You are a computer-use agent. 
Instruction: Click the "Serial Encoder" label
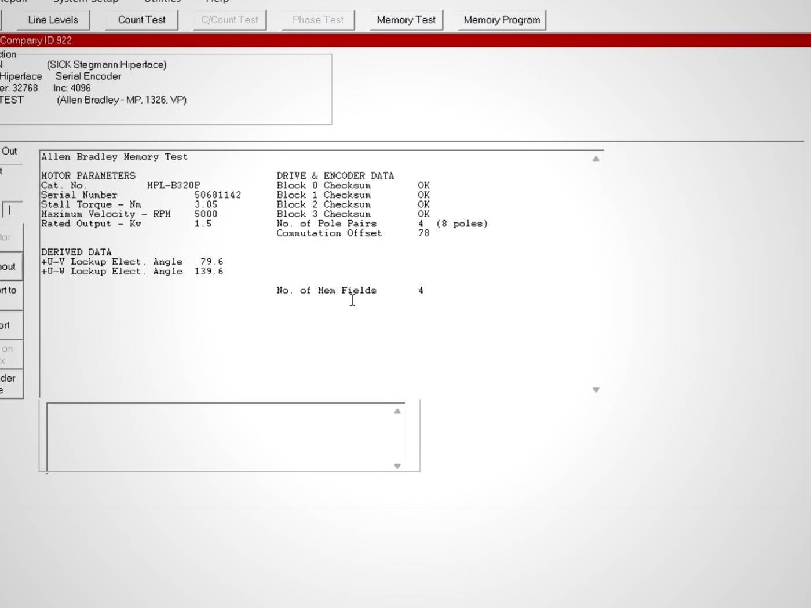click(89, 76)
